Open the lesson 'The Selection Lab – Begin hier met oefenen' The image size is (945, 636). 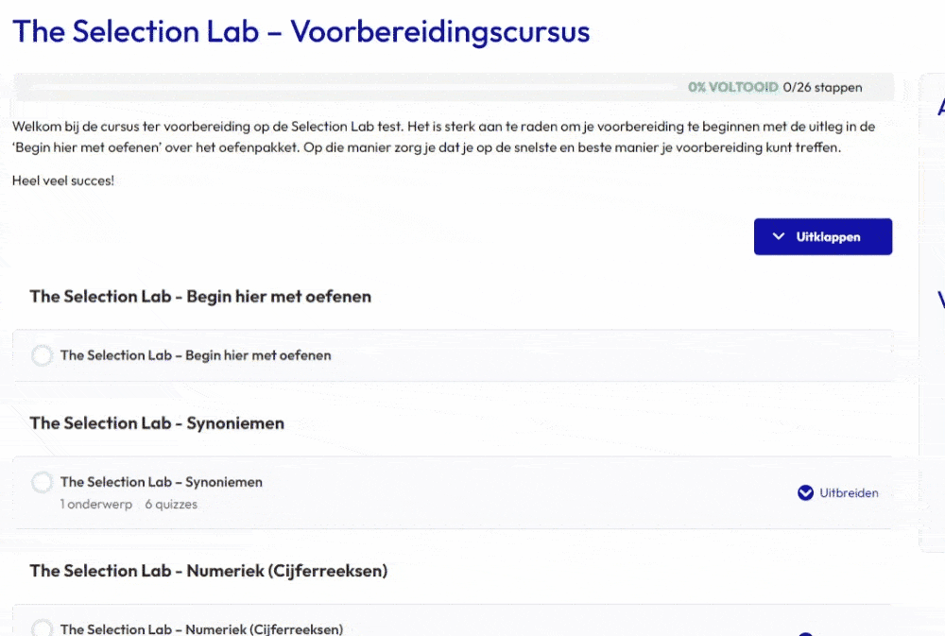[x=195, y=355]
